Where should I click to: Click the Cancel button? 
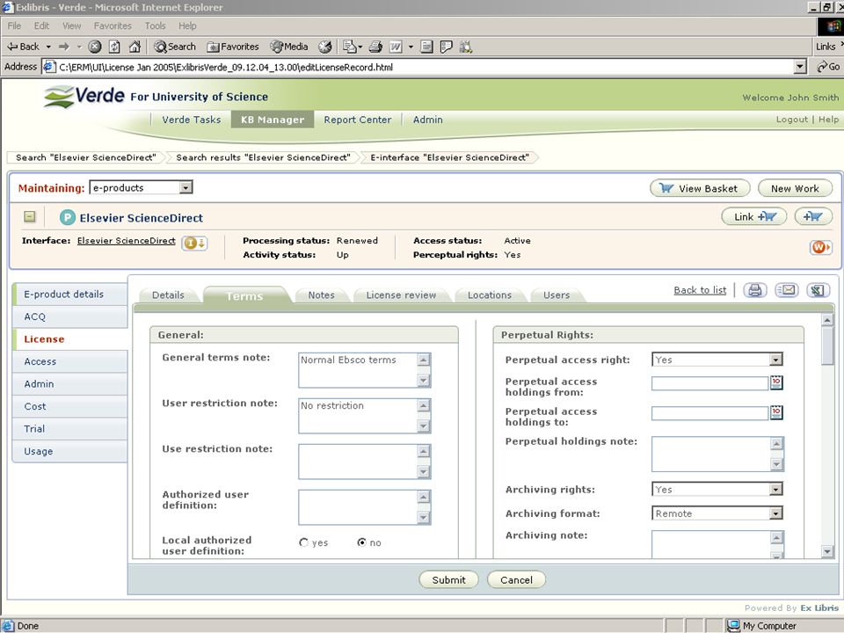coord(516,579)
